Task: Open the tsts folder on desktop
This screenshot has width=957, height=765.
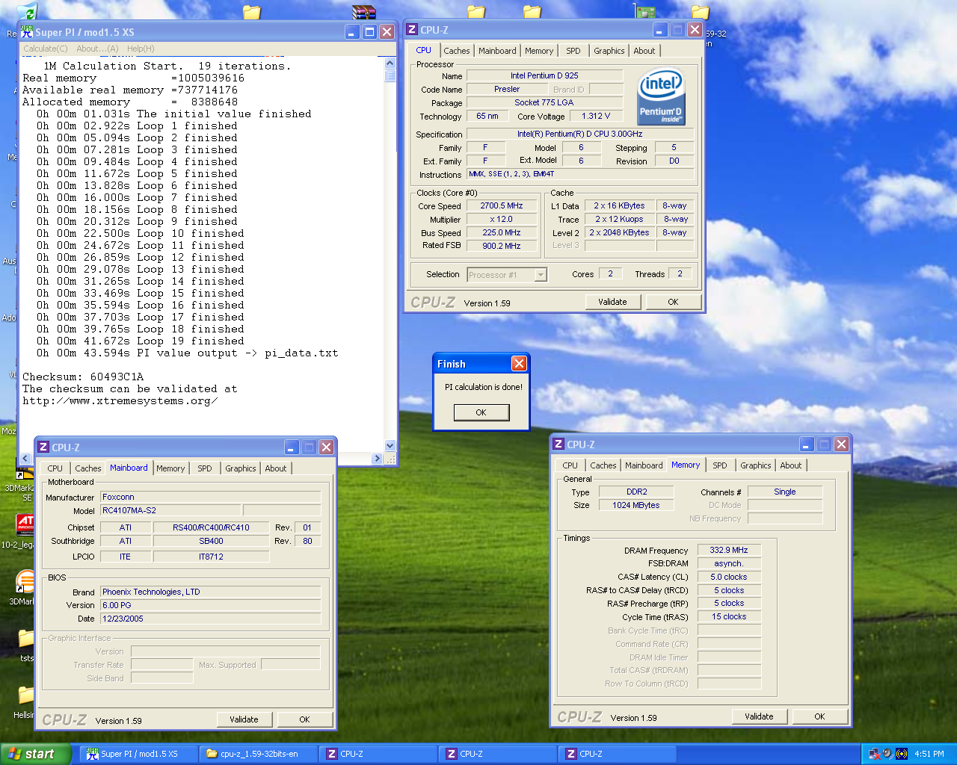Action: 26,639
